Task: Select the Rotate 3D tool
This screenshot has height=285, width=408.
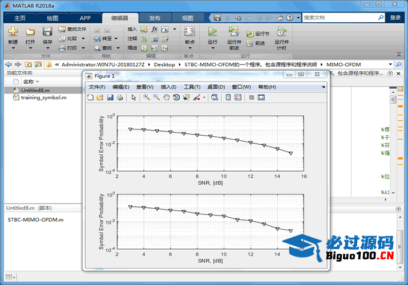Action: pos(176,97)
